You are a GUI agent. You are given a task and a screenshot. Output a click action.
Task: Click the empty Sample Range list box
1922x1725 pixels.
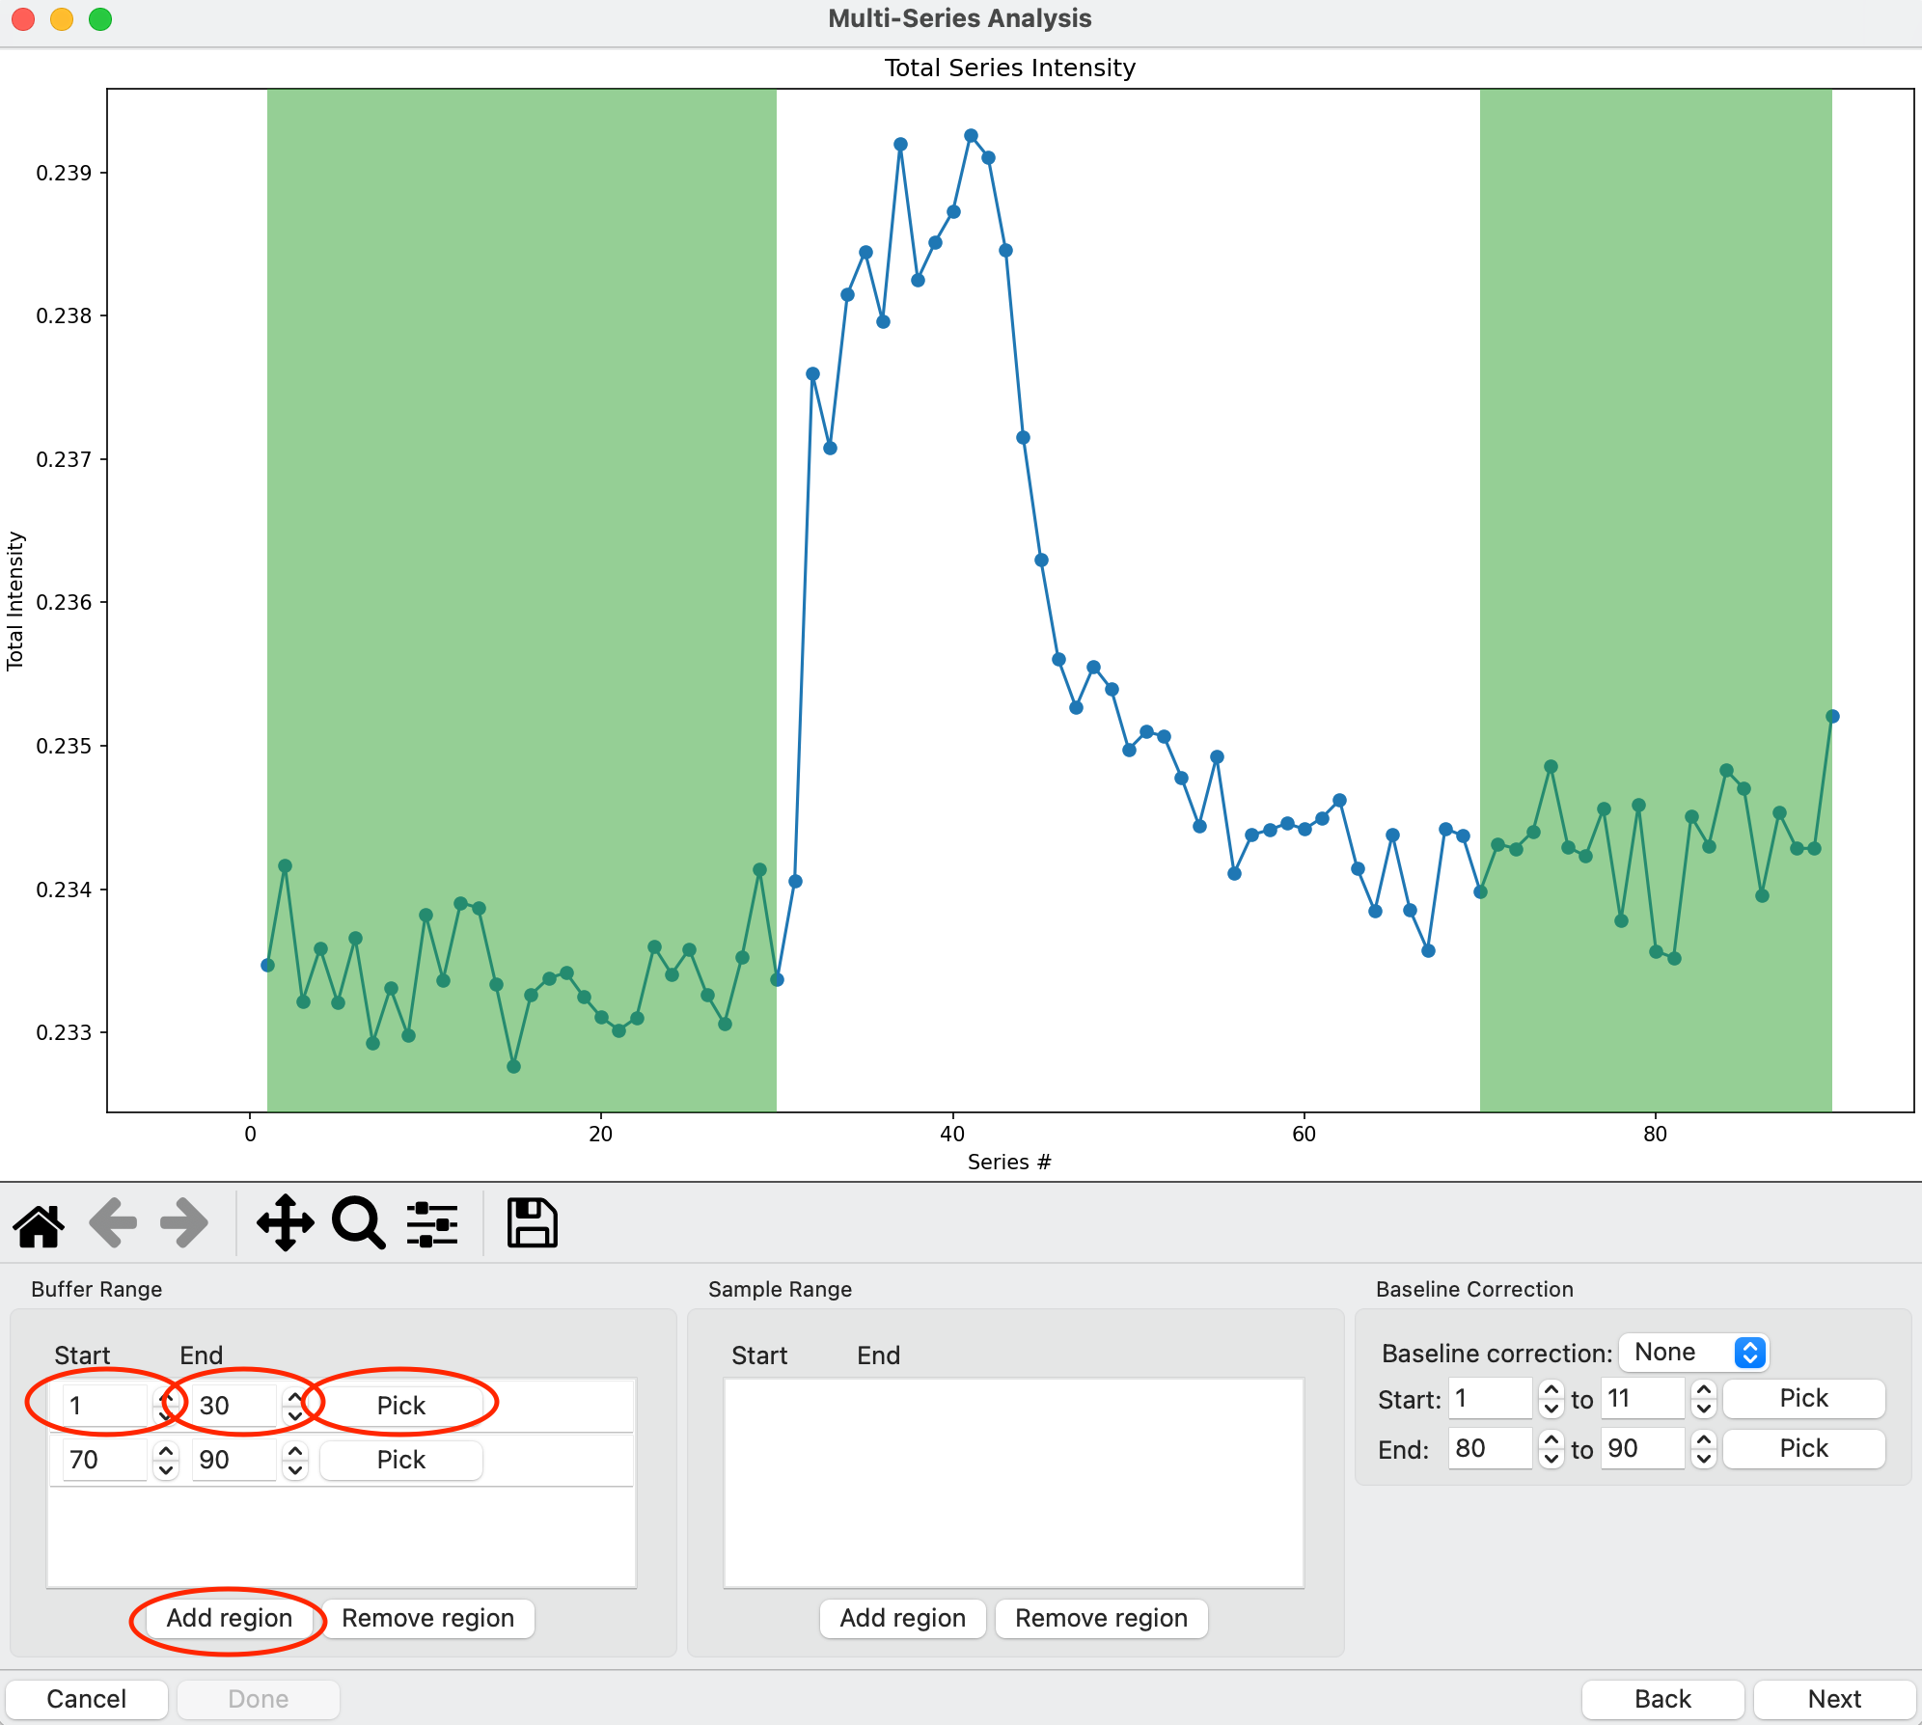pyautogui.click(x=1013, y=1483)
